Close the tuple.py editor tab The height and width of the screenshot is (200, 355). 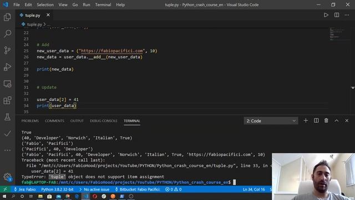click(48, 15)
